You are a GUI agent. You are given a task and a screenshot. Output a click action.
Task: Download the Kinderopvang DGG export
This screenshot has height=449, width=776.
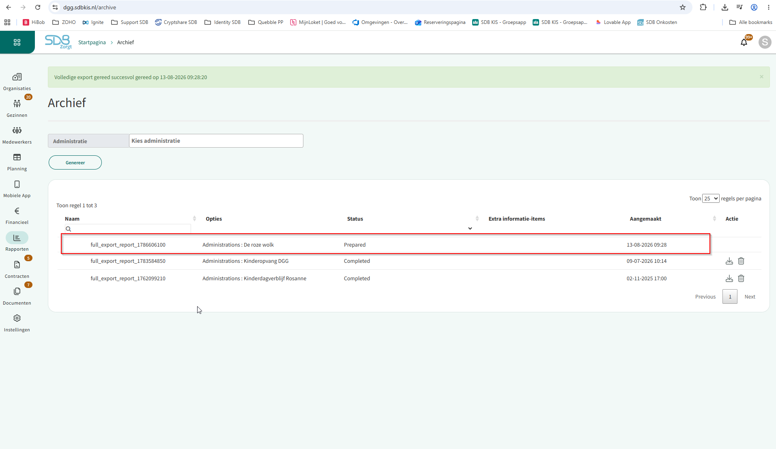click(729, 261)
